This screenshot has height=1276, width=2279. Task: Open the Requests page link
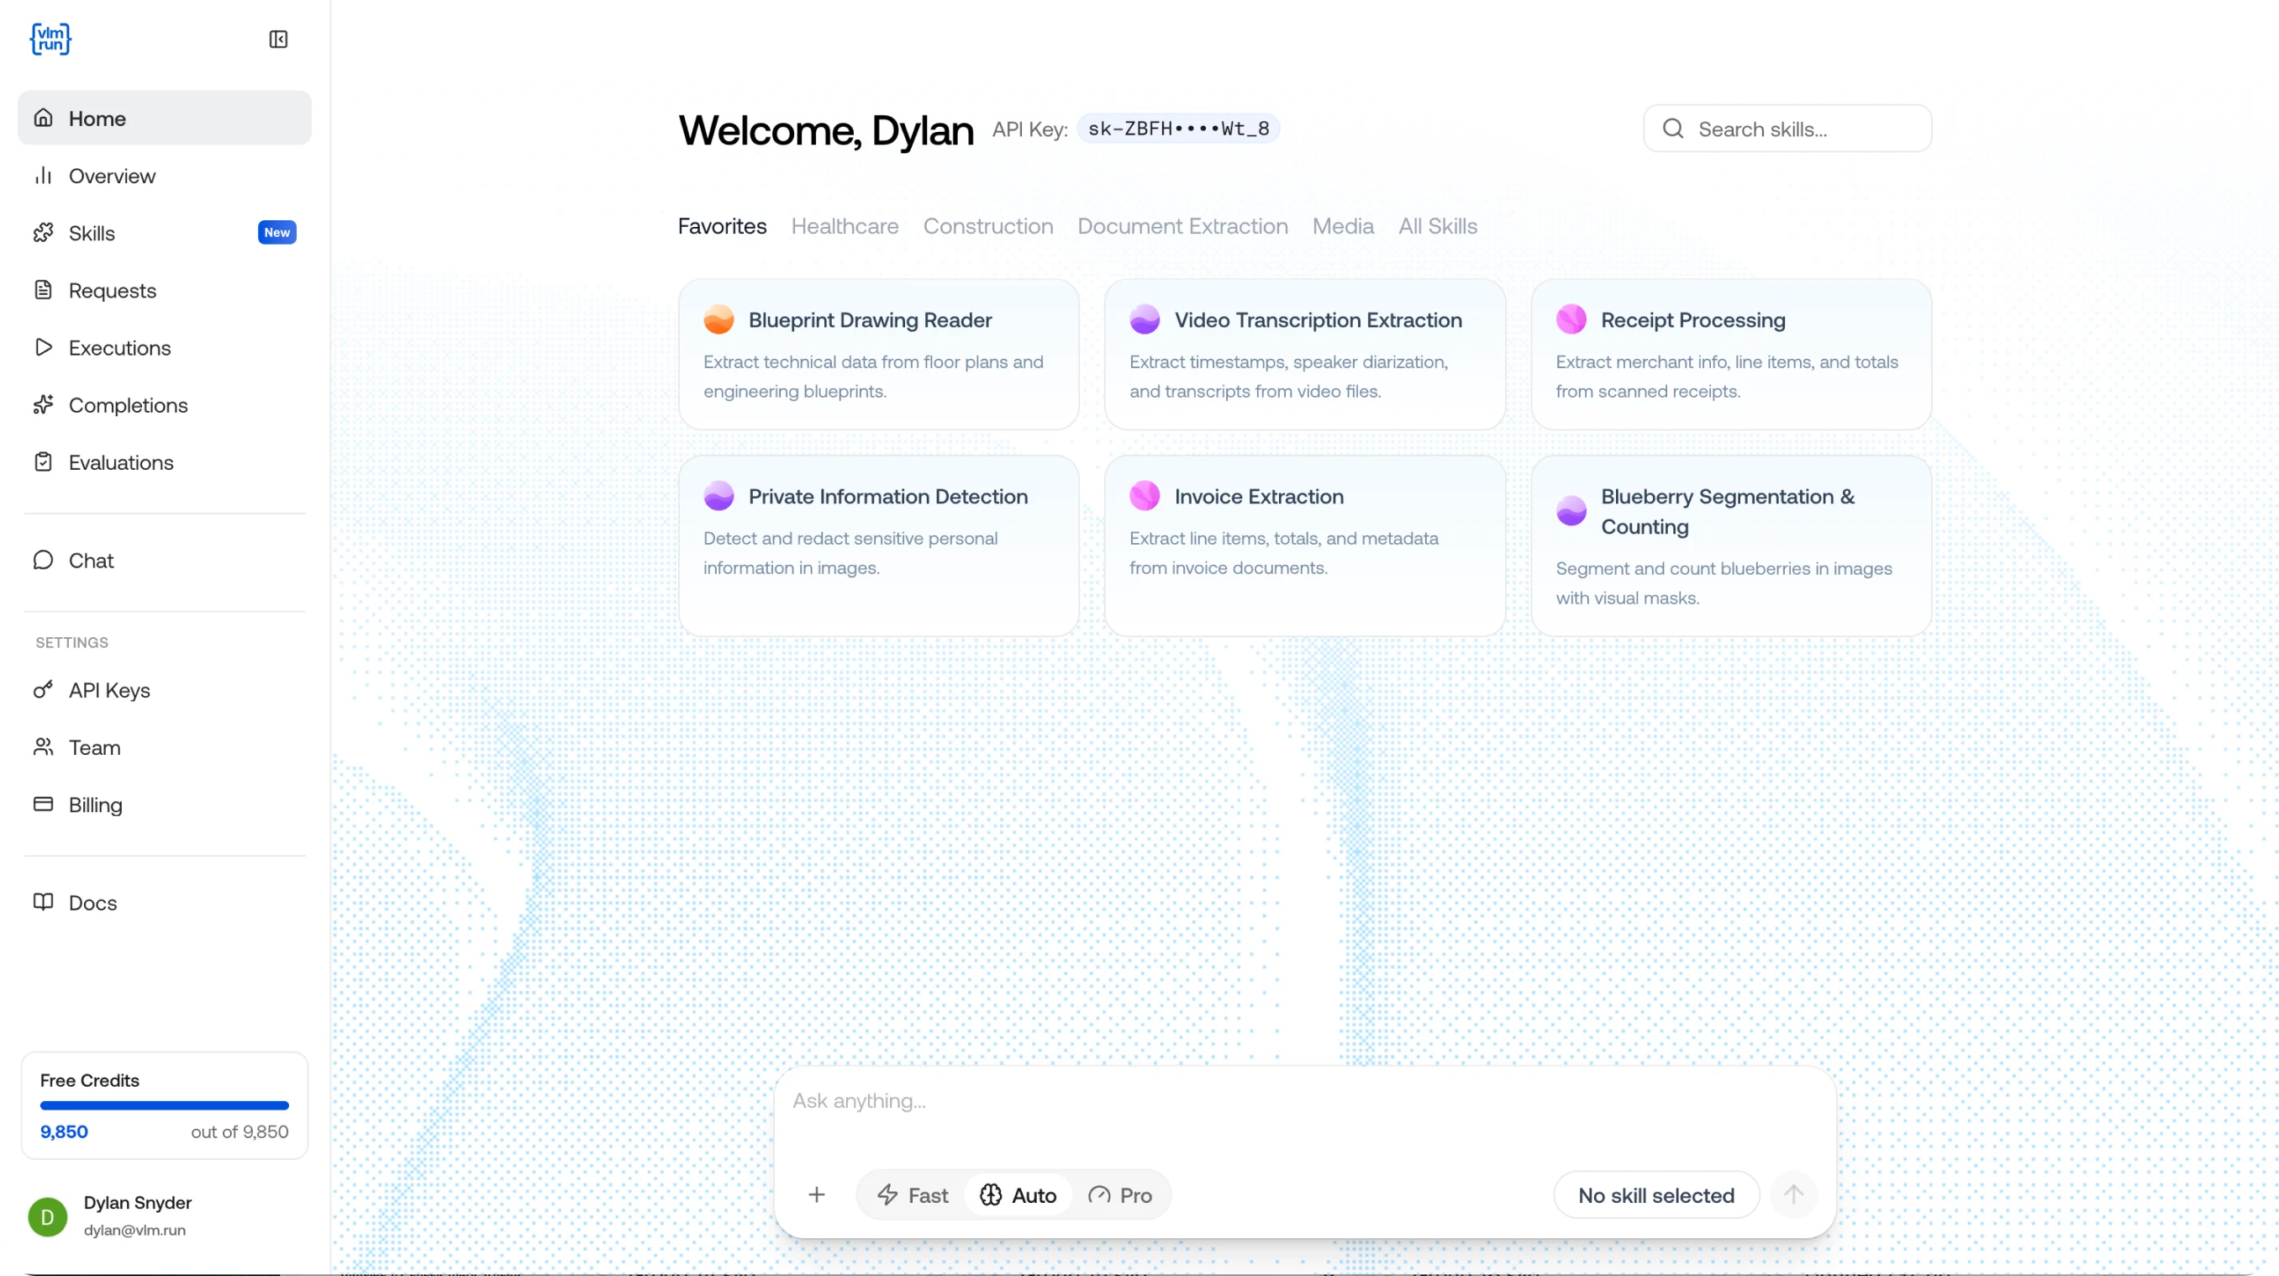(165, 289)
